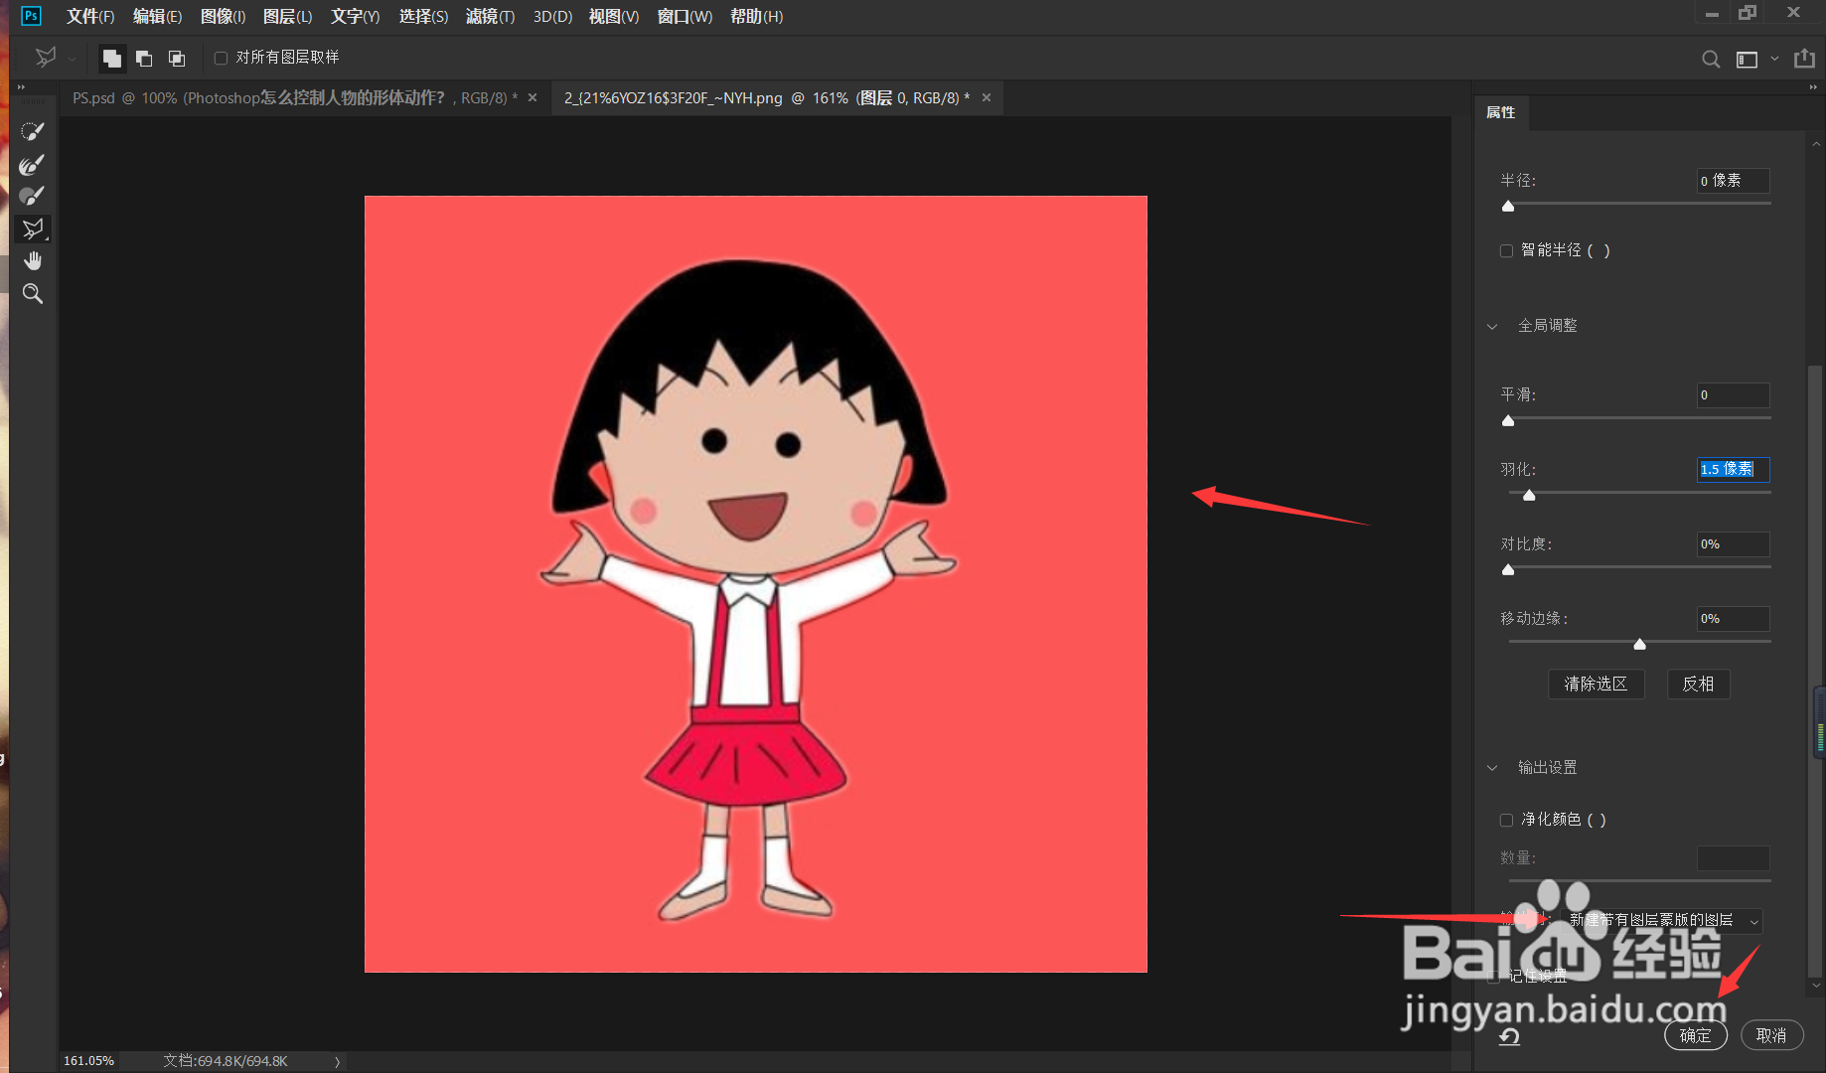This screenshot has height=1073, width=1826.
Task: Collapse the 全局调整 section
Action: (x=1492, y=326)
